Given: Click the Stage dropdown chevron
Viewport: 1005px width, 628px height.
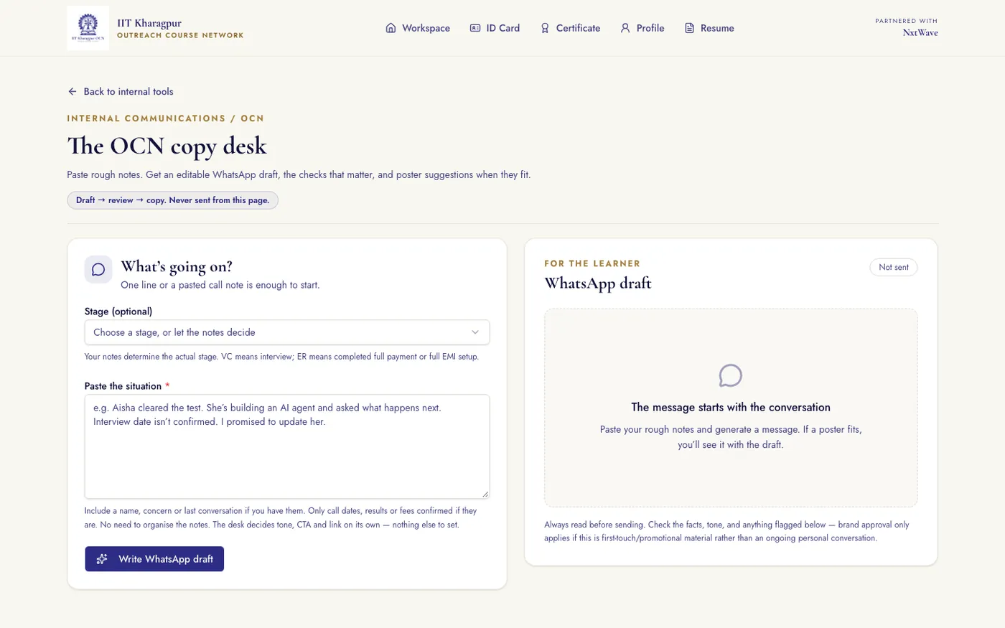Looking at the screenshot, I should click(x=475, y=332).
